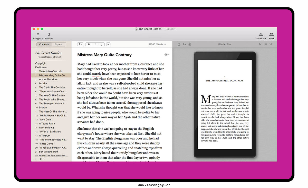
Task: Select chapter 8 The Robin Who Showed
Action: [51, 99]
